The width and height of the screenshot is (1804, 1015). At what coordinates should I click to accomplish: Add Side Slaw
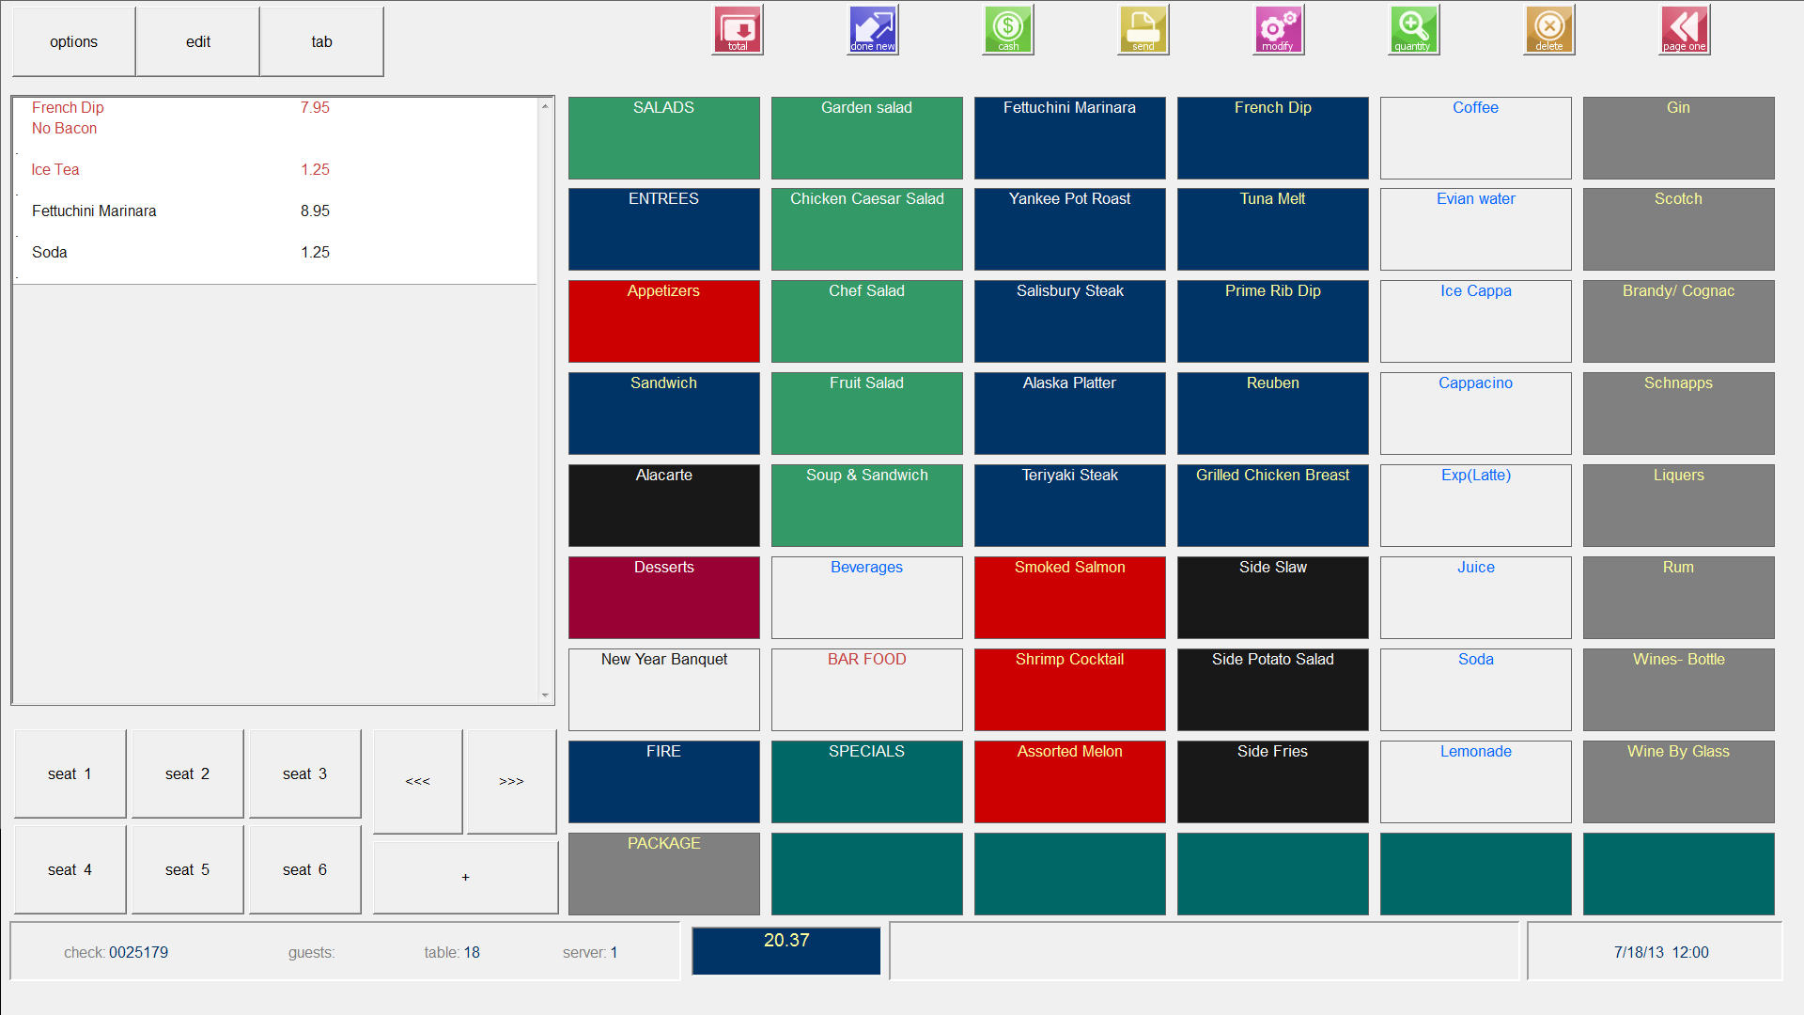point(1273,598)
